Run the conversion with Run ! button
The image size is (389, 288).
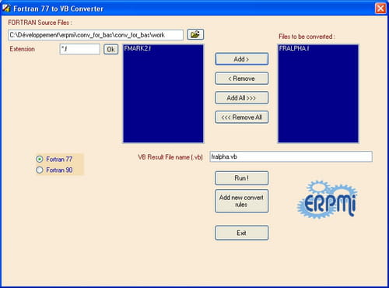click(241, 178)
